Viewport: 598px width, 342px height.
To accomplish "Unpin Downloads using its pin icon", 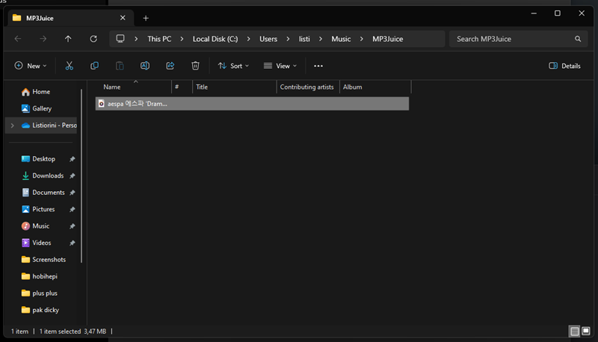I will coord(72,175).
